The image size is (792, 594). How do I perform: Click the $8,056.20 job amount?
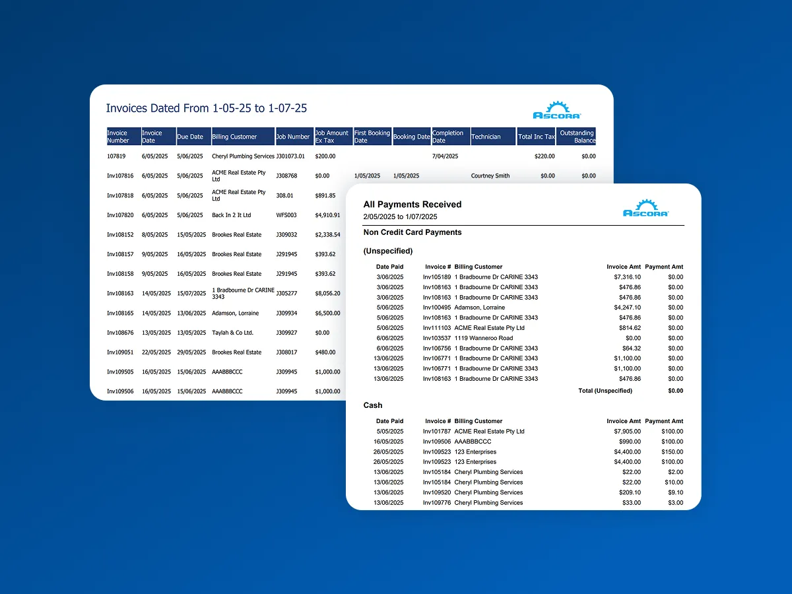[x=328, y=294]
